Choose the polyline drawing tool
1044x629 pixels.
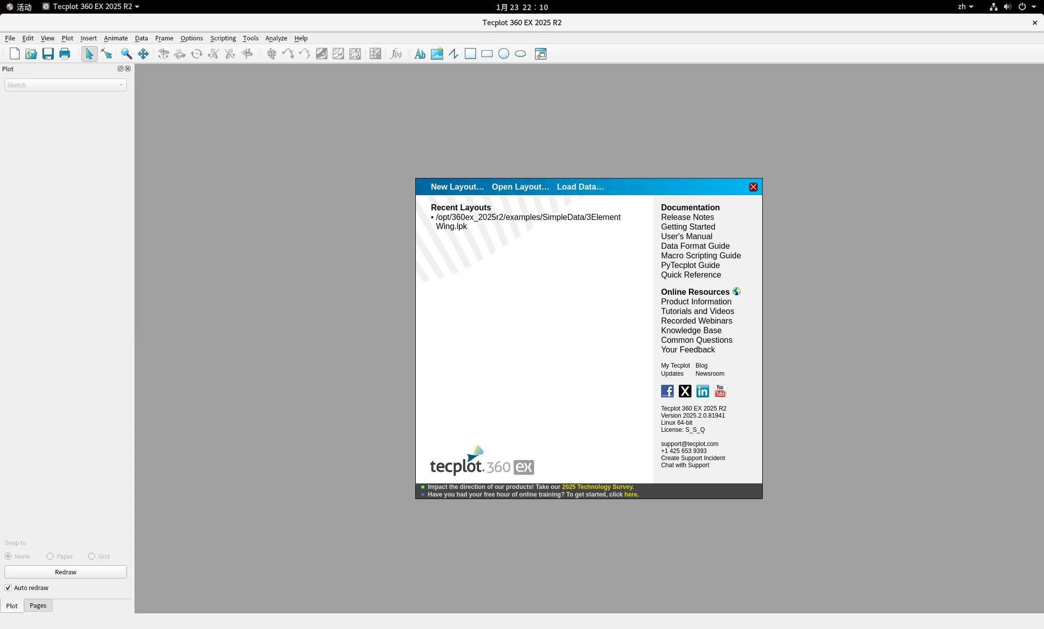click(454, 54)
